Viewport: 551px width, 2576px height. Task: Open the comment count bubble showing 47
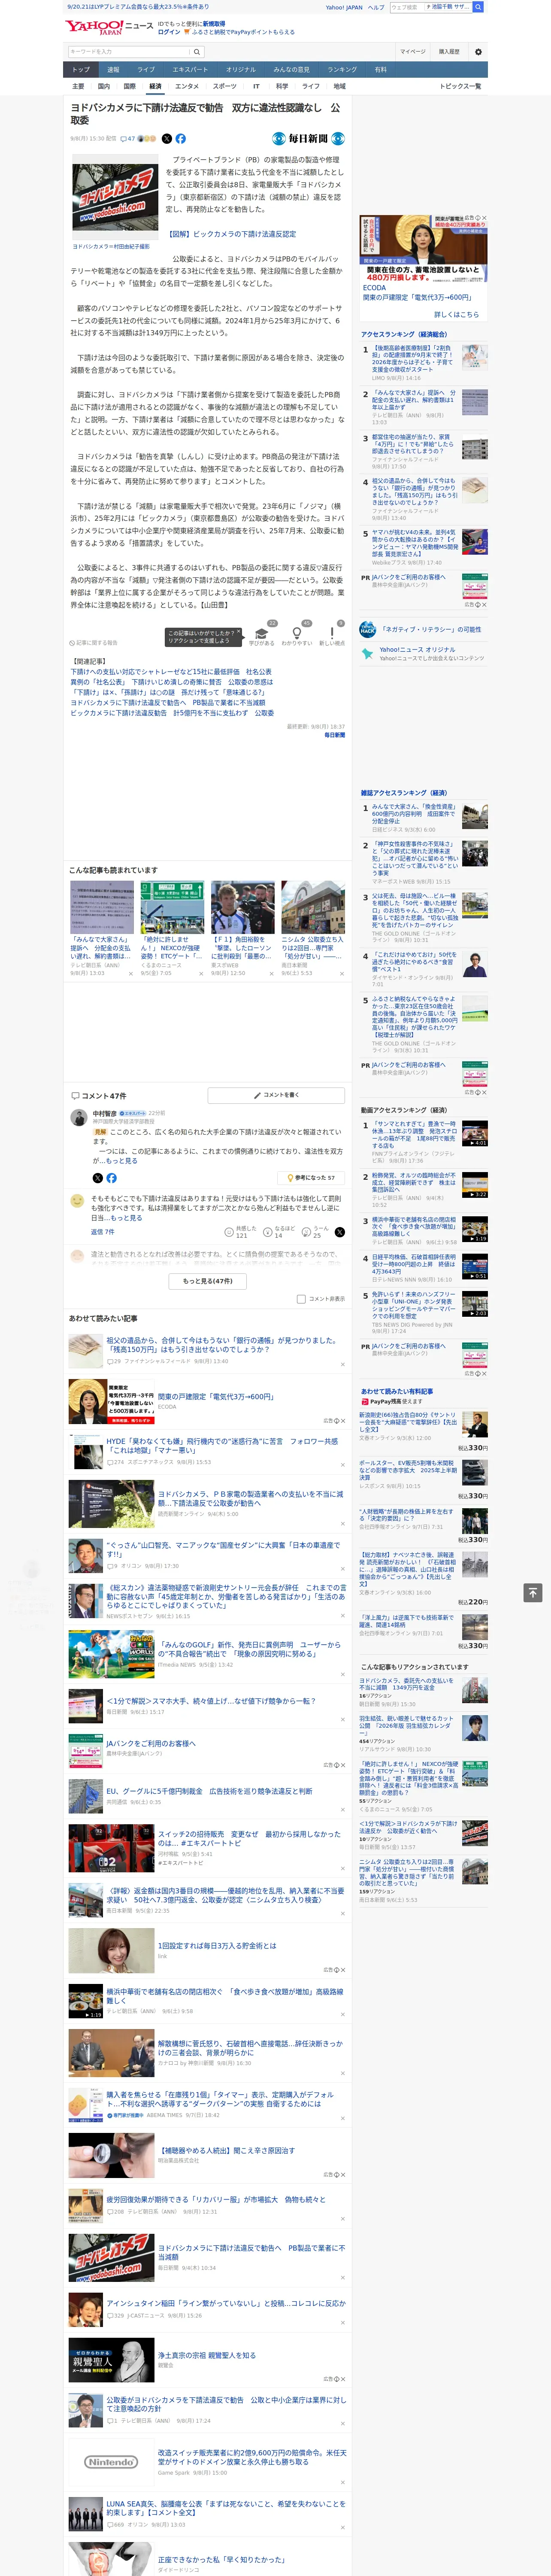tap(127, 139)
